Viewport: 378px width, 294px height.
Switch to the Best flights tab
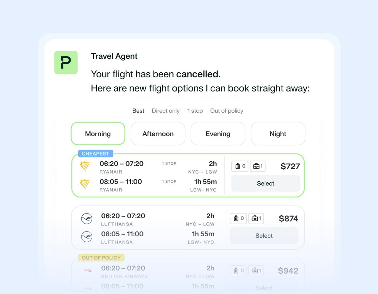pyautogui.click(x=138, y=111)
